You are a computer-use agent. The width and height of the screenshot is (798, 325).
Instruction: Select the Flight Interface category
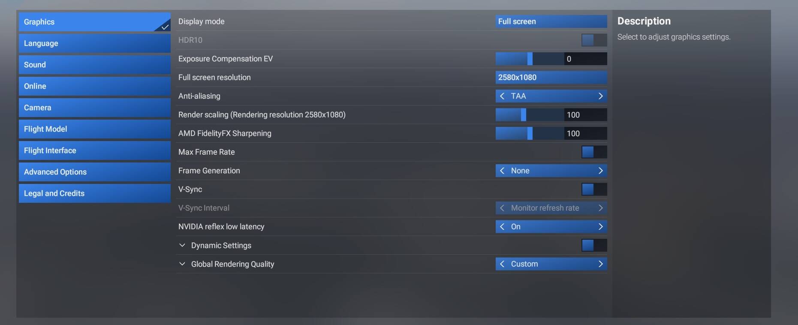[x=94, y=150]
